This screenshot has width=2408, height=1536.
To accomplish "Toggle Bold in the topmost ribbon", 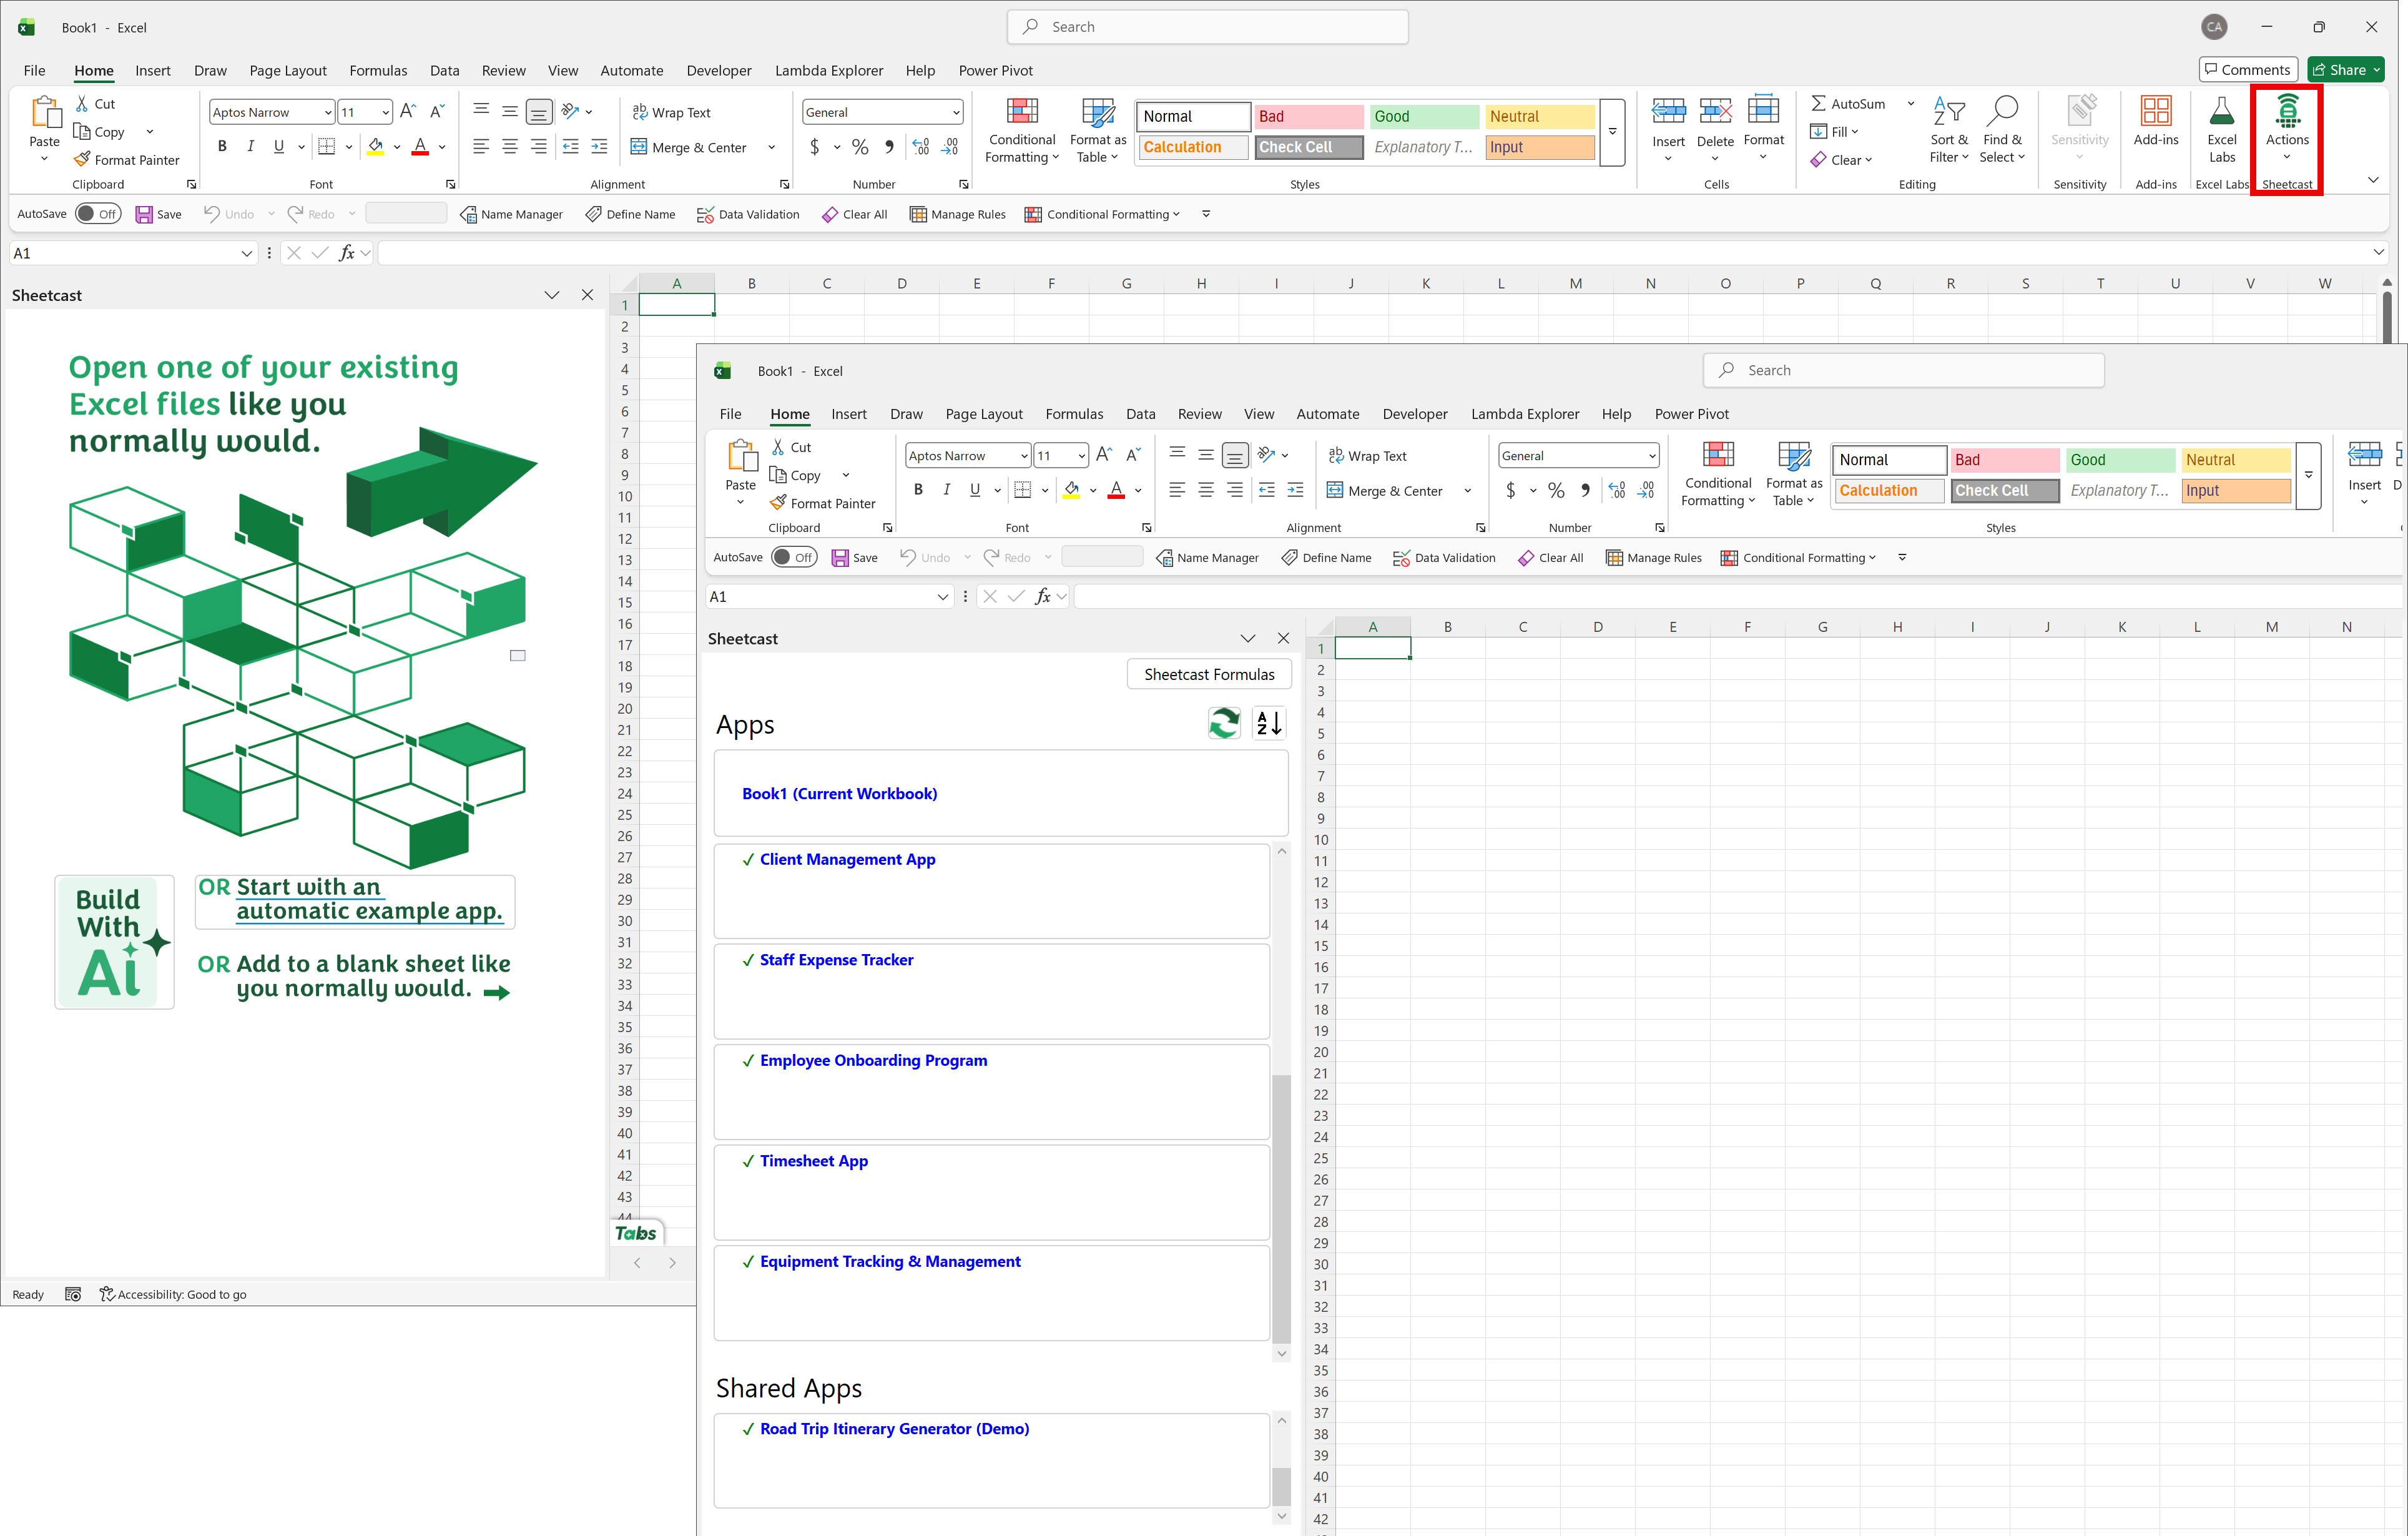I will (x=222, y=147).
